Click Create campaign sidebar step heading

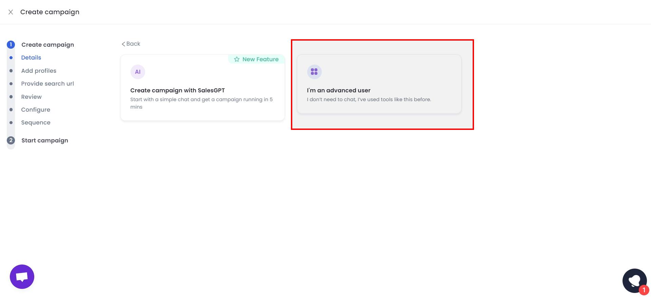pos(48,45)
